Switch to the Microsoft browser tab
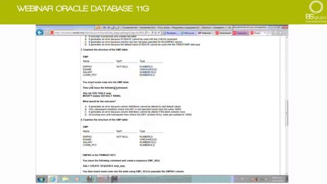This screenshot has height=184, width=327. [188, 33]
